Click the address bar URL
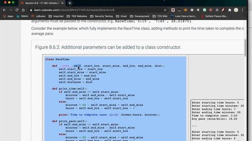 (x=74, y=10)
